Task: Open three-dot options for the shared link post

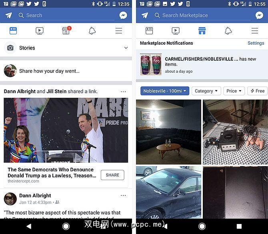Action: [x=123, y=92]
